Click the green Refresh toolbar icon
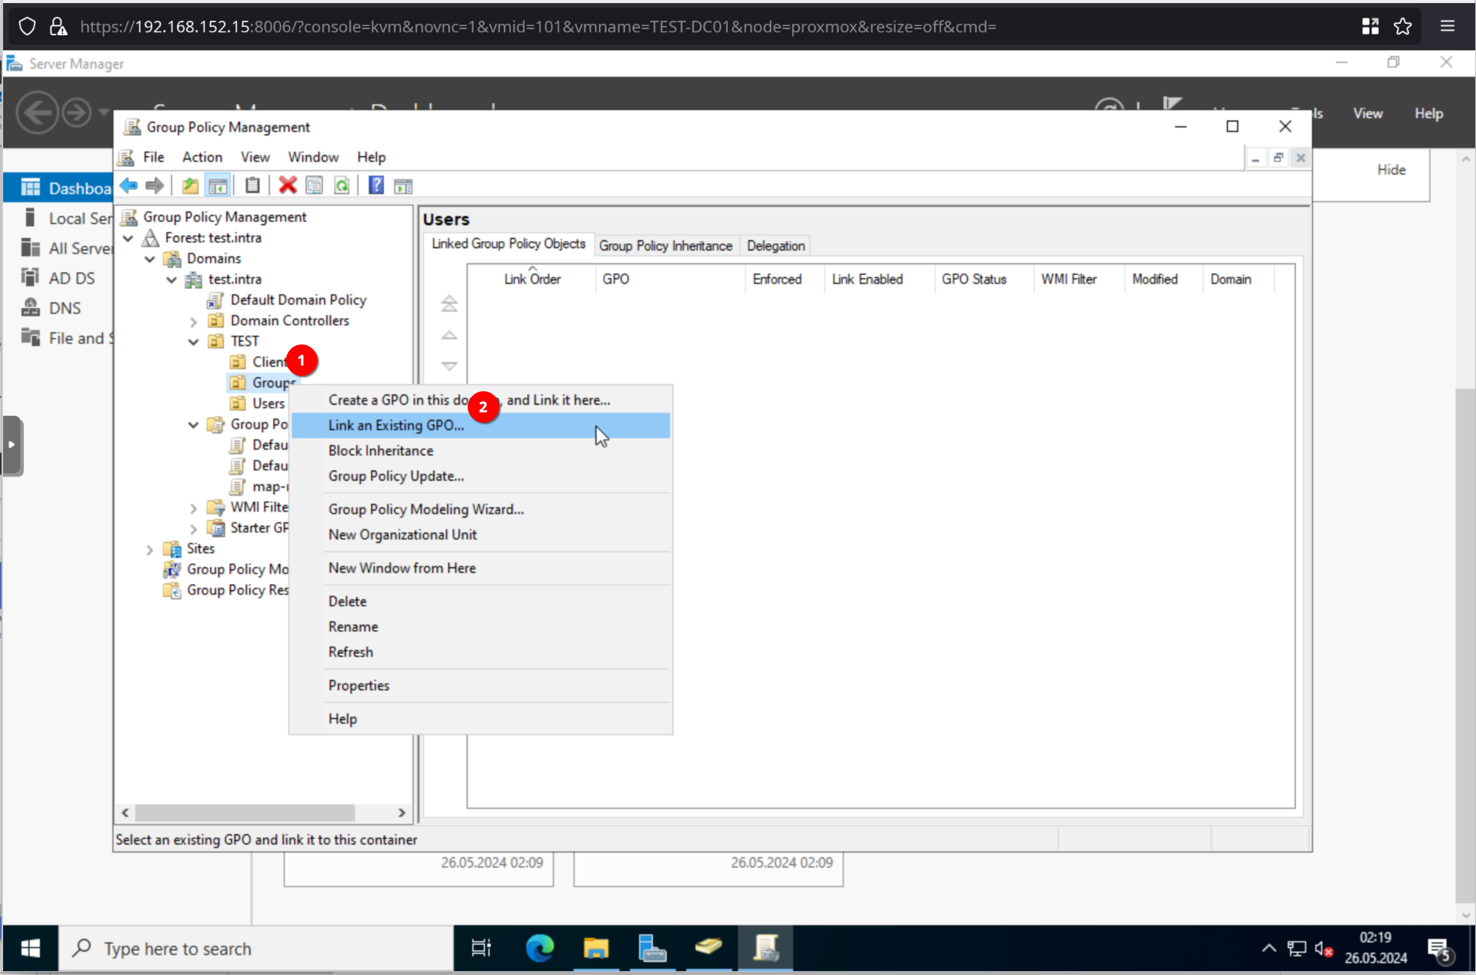The image size is (1476, 975). 342,185
